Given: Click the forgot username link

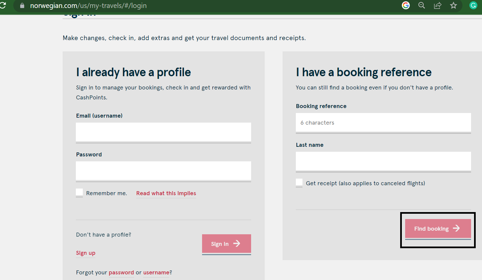Looking at the screenshot, I should click(156, 272).
